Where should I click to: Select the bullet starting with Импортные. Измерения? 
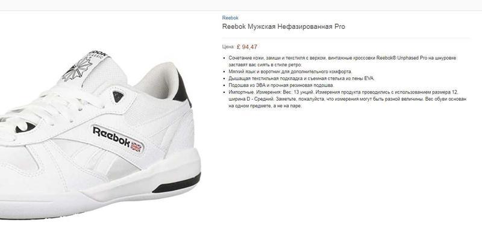point(348,99)
